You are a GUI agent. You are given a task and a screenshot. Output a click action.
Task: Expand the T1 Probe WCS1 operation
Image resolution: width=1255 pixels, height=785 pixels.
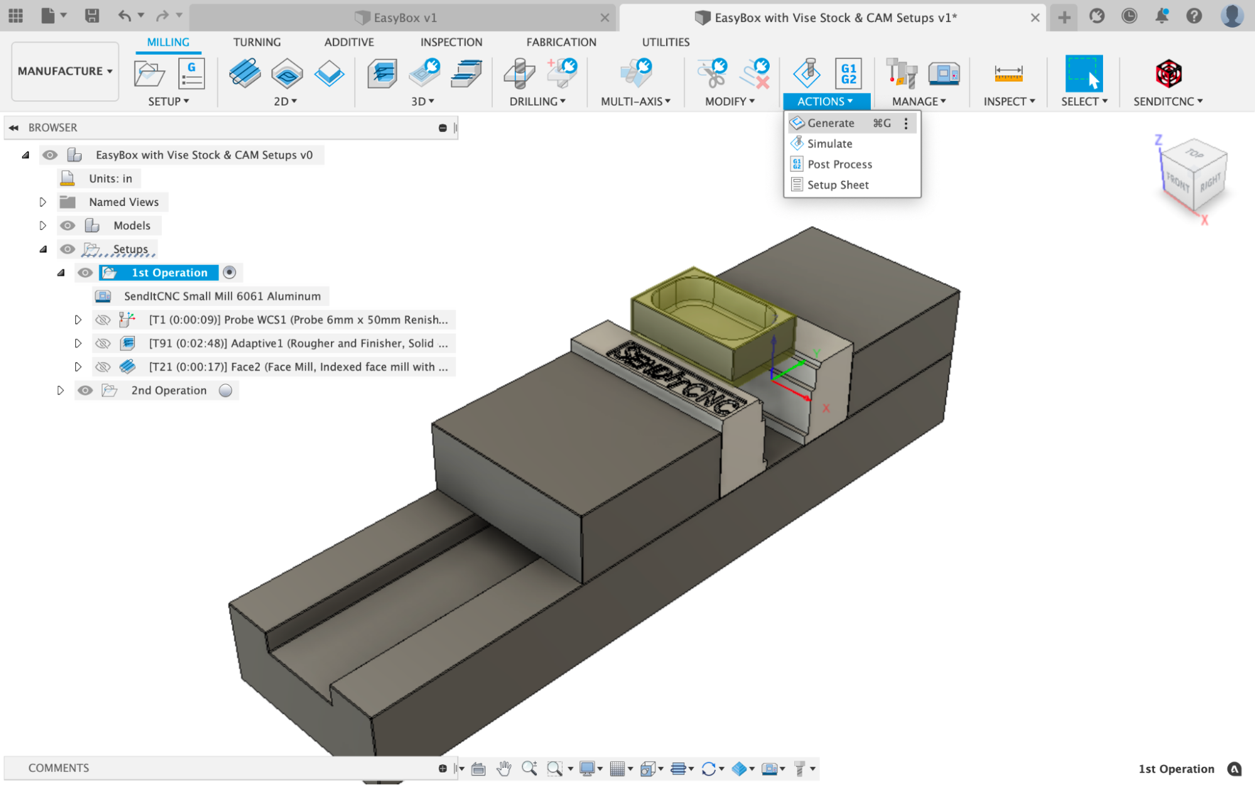pos(77,319)
